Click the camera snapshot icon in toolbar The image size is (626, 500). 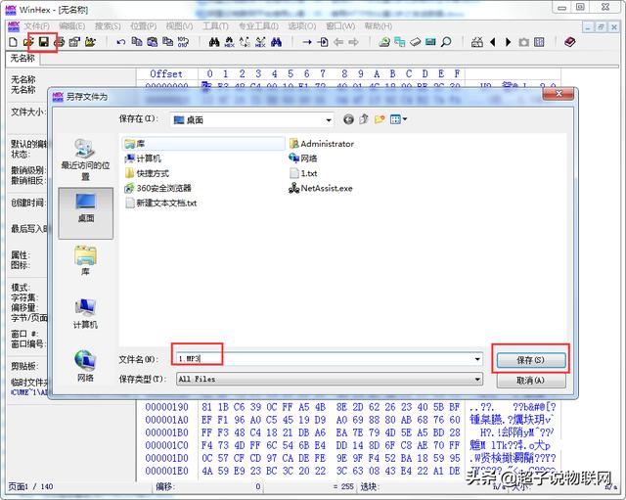tap(523, 42)
